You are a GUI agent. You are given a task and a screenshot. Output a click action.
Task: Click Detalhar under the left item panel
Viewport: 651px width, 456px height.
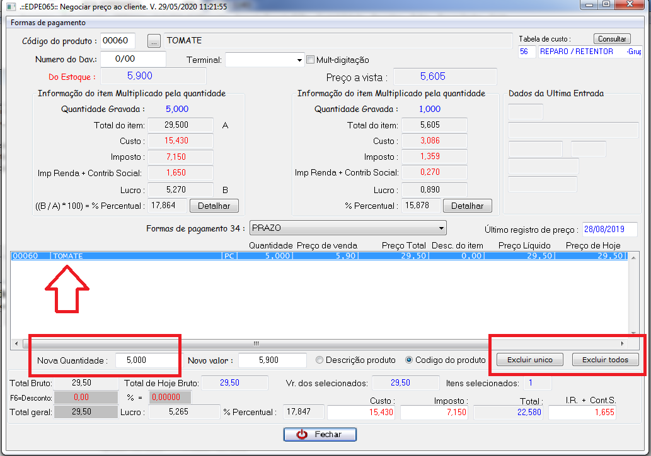click(214, 206)
